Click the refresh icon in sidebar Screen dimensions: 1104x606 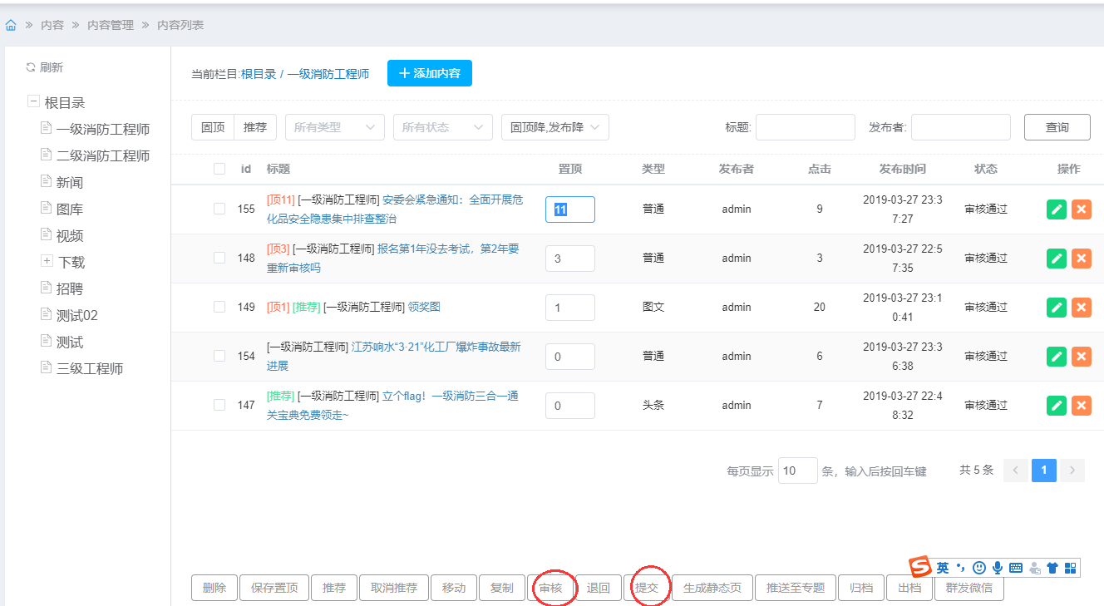coord(31,67)
